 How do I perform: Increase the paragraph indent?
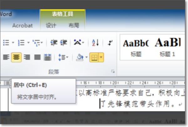click(x=64, y=42)
